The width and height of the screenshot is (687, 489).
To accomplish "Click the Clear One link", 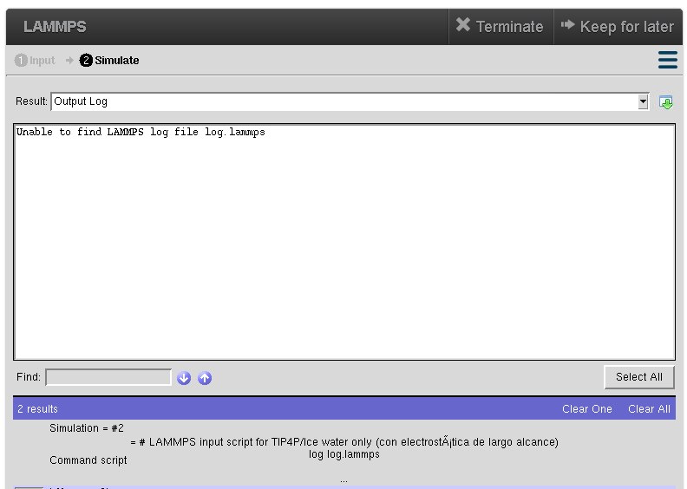I will coord(586,409).
